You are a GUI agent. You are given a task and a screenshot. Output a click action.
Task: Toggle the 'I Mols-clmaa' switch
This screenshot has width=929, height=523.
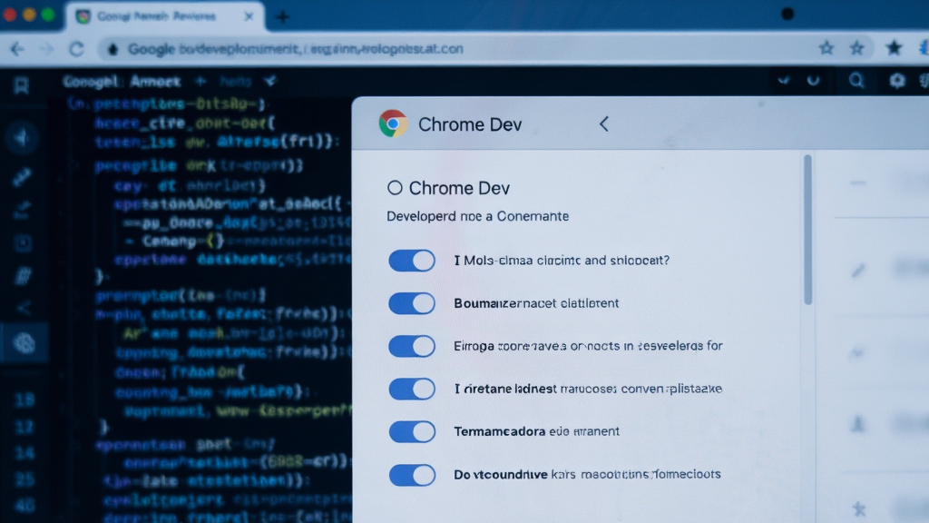[412, 261]
